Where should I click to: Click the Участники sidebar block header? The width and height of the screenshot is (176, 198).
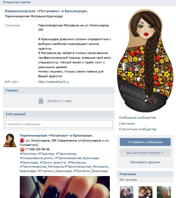[x=145, y=174]
